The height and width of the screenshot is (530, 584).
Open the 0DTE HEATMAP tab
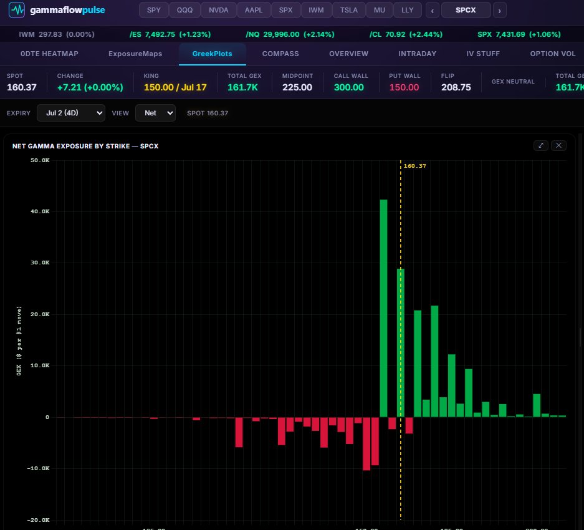pos(49,54)
